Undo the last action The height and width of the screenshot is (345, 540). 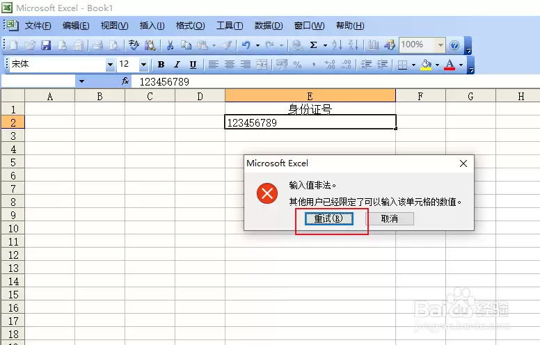[x=246, y=45]
